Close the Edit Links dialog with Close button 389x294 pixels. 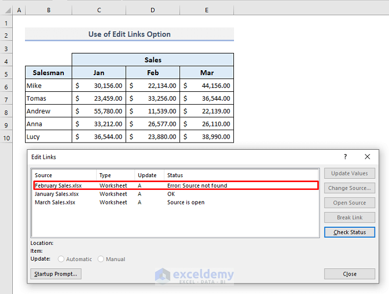pos(350,274)
